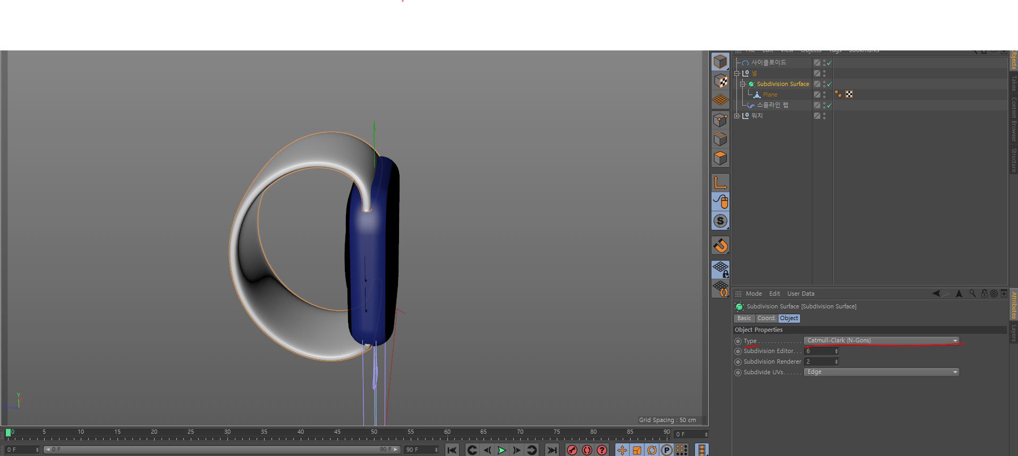Image resolution: width=1018 pixels, height=456 pixels.
Task: Select the Make Editable cube icon
Action: click(x=720, y=62)
